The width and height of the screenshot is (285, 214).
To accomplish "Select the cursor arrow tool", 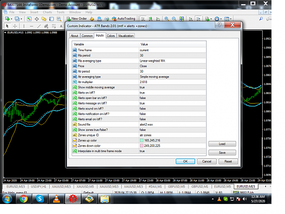I will [7, 26].
